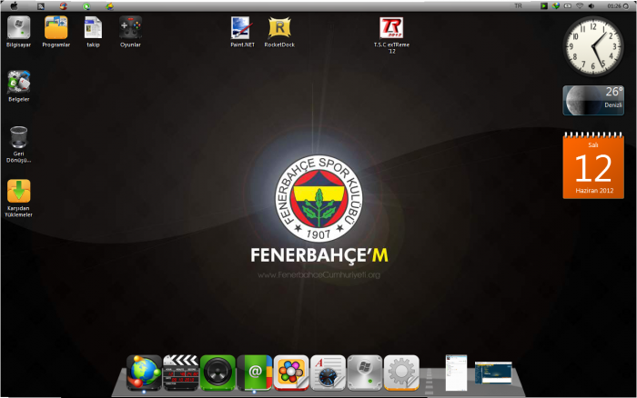
Task: Click the multicolor arrow icon in top bar
Action: [109, 6]
